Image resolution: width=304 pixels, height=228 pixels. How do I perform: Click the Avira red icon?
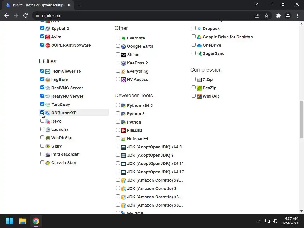click(48, 37)
